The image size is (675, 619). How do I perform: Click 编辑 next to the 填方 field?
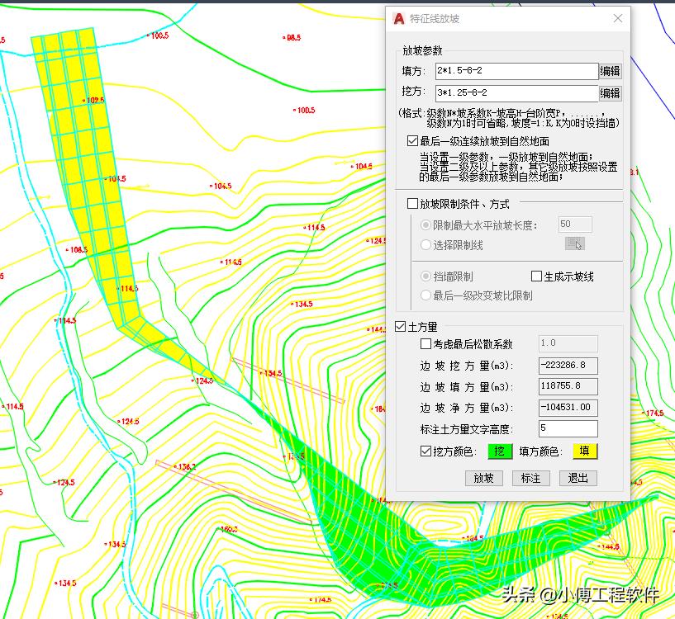click(611, 71)
